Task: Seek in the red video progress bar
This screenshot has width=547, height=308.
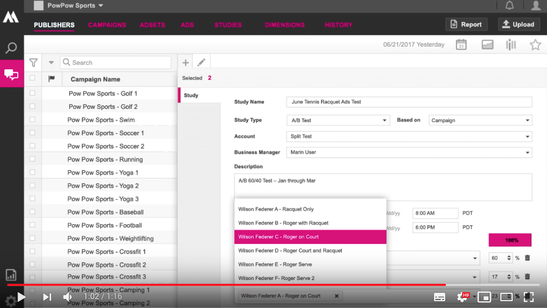Action: [x=226, y=285]
